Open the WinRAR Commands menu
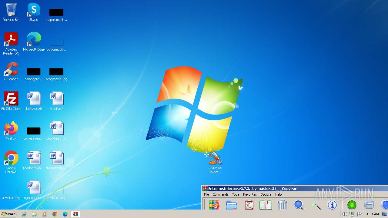Image resolution: width=388 pixels, height=218 pixels. (220, 194)
